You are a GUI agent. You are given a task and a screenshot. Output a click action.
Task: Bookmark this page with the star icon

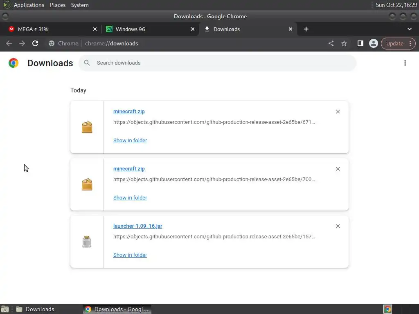point(344,43)
